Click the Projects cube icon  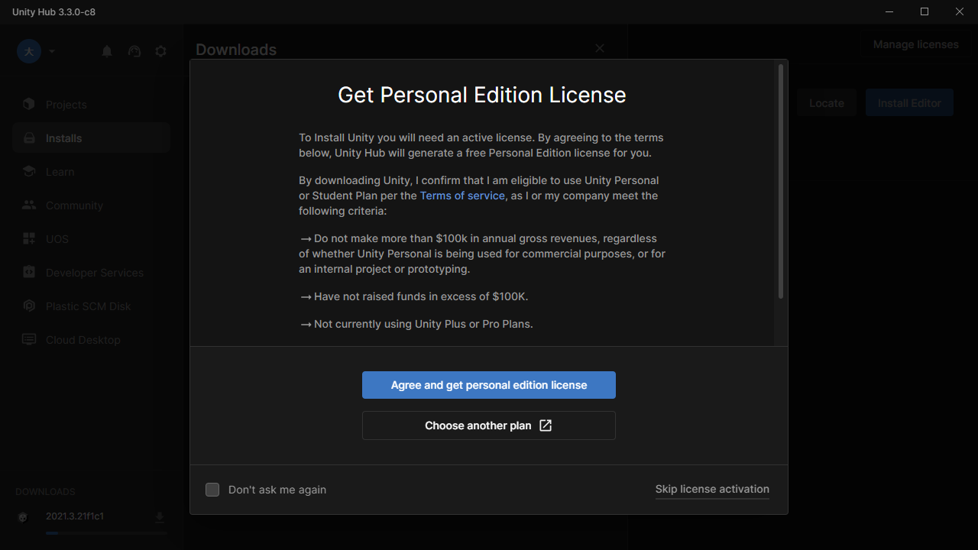pyautogui.click(x=29, y=105)
